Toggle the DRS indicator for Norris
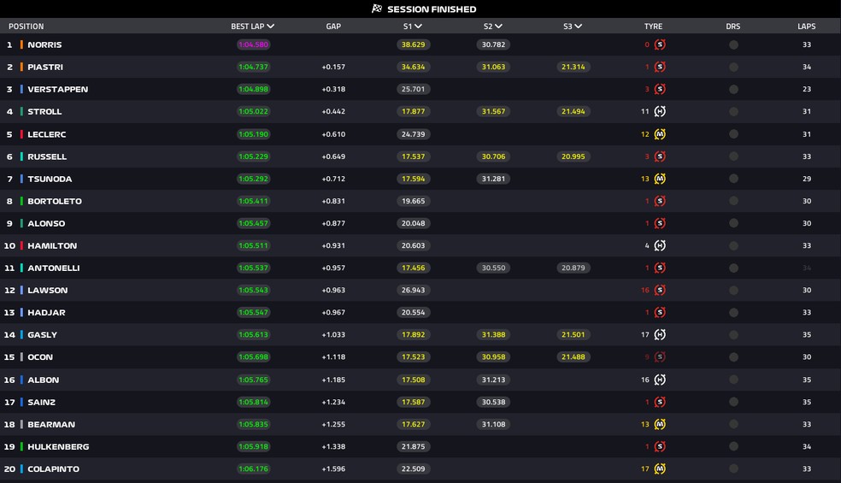Screen dimensions: 841x483 point(733,44)
